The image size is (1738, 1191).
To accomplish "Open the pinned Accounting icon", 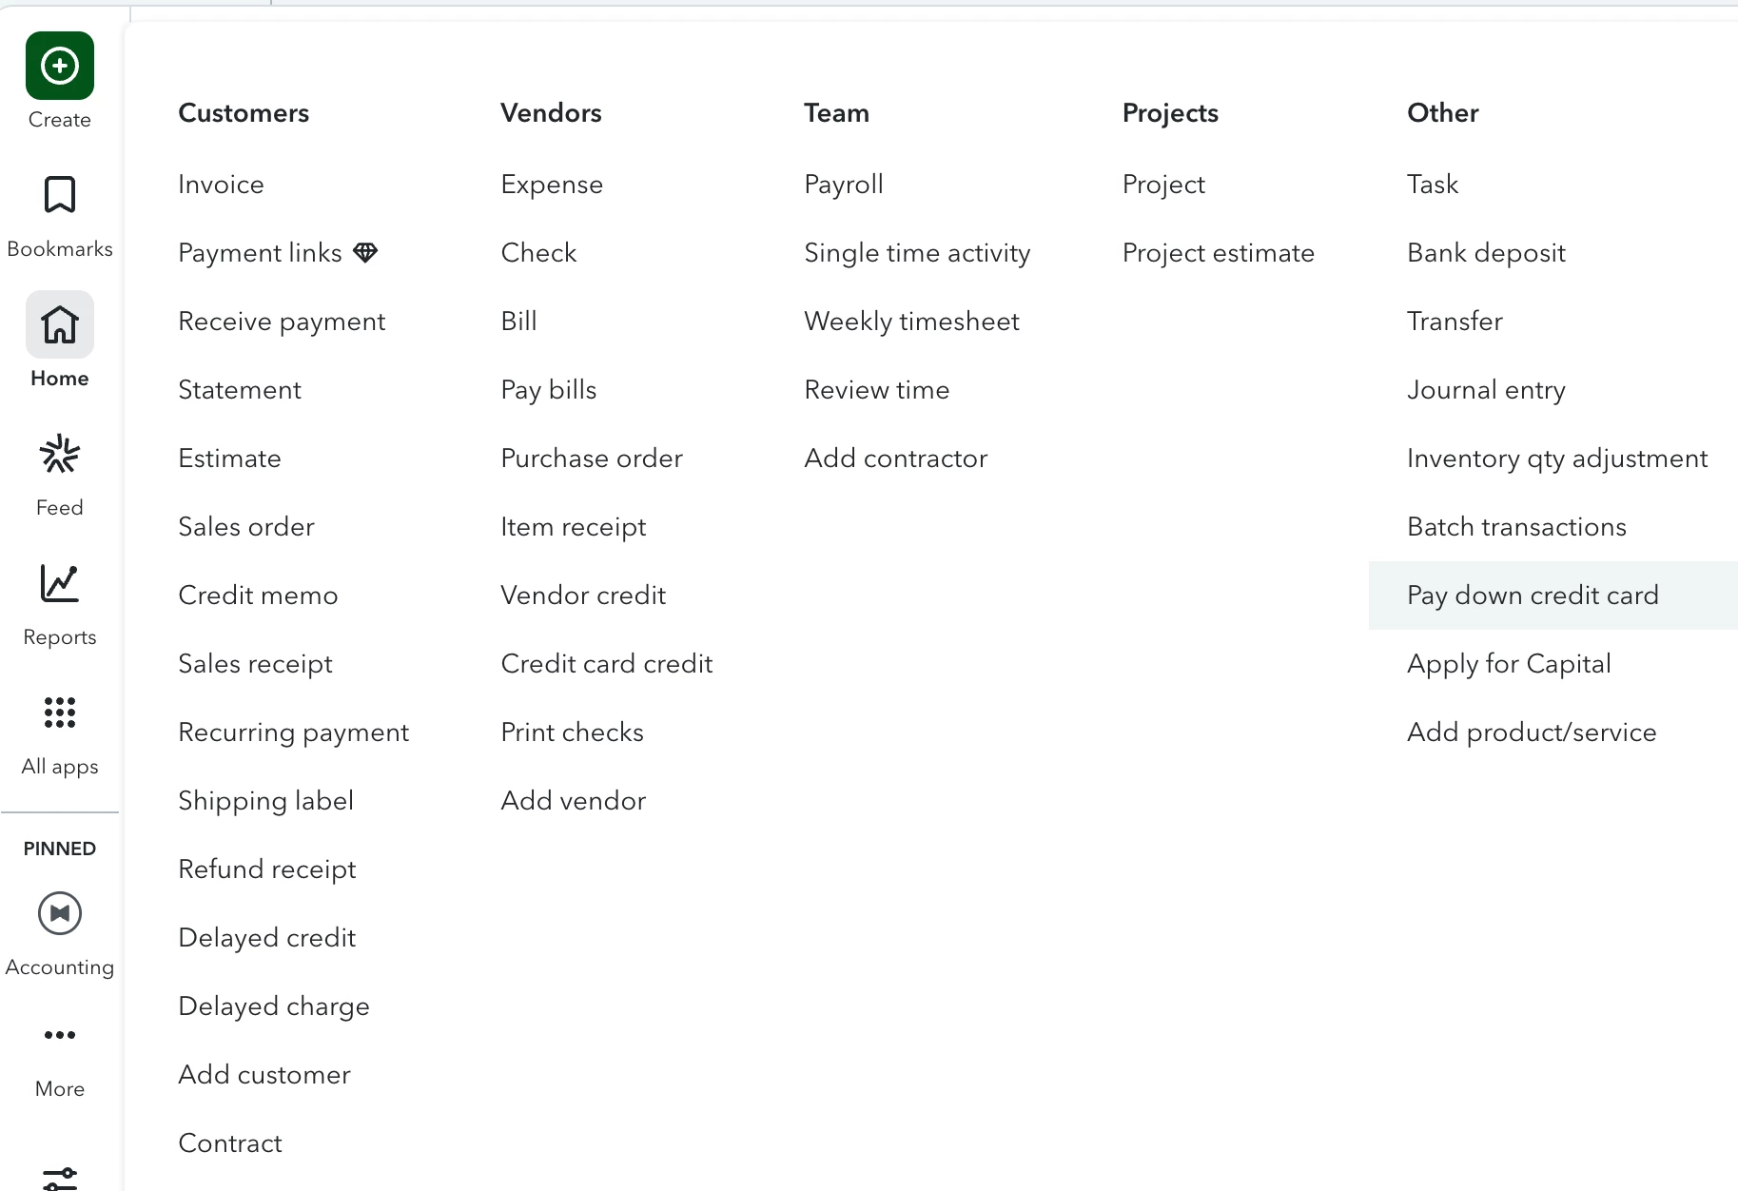I will pyautogui.click(x=60, y=913).
